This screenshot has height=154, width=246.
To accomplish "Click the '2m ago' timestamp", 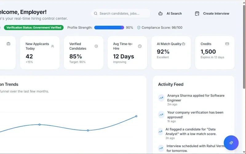I will tap(172, 104).
